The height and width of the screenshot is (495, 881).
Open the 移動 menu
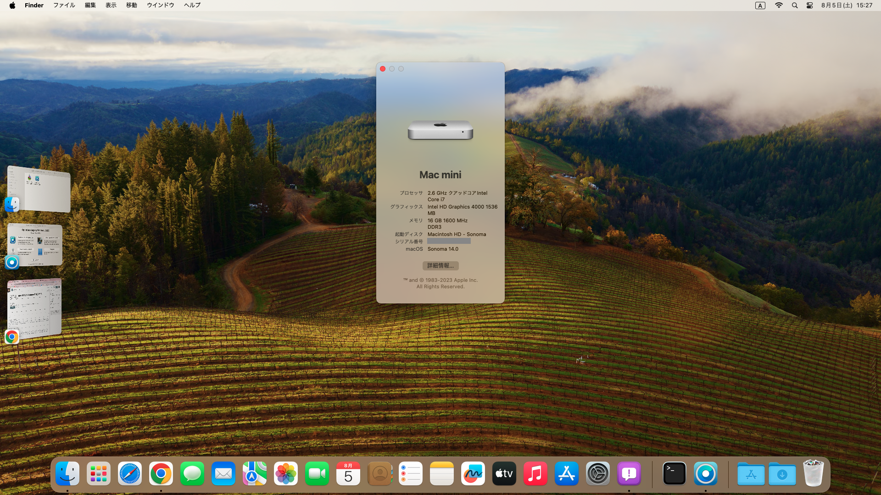132,5
